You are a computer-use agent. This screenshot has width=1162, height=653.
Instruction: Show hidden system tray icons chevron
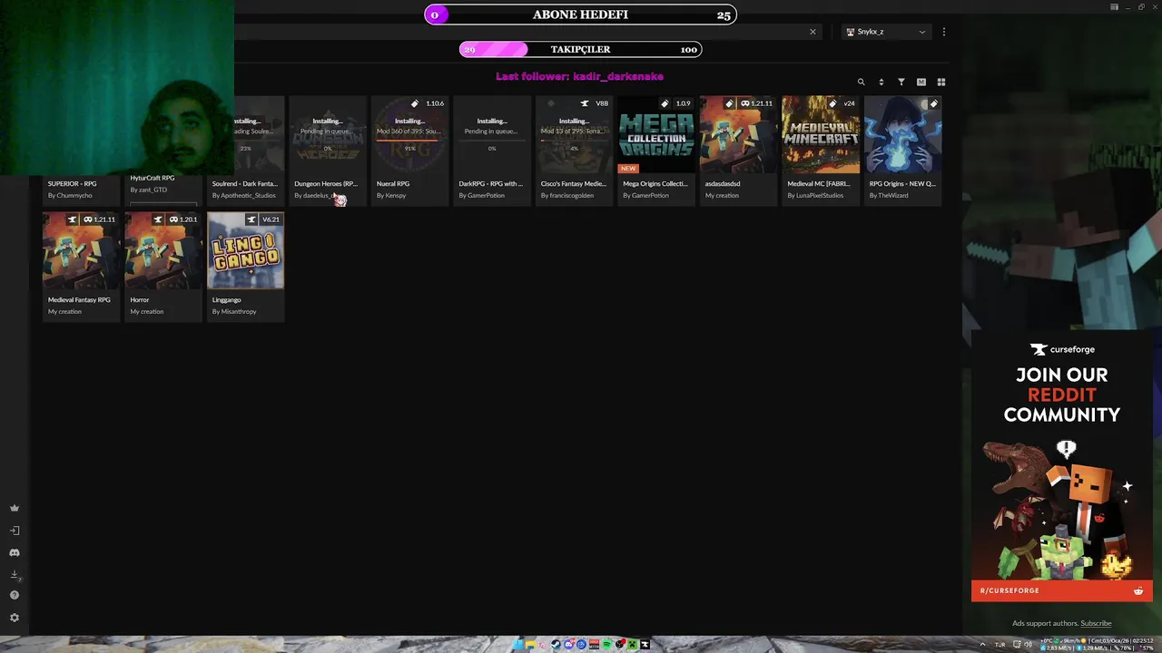[x=982, y=645]
